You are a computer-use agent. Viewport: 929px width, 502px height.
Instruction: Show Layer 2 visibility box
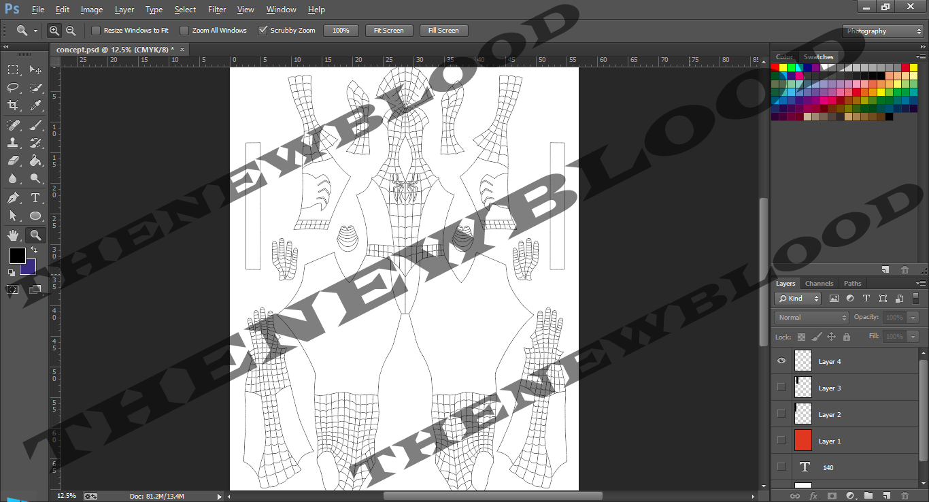point(781,414)
